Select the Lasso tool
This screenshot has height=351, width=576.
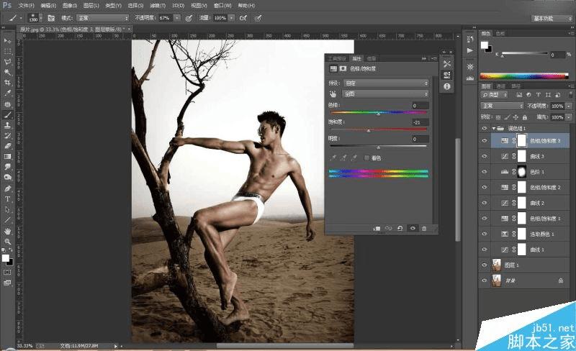[7, 62]
